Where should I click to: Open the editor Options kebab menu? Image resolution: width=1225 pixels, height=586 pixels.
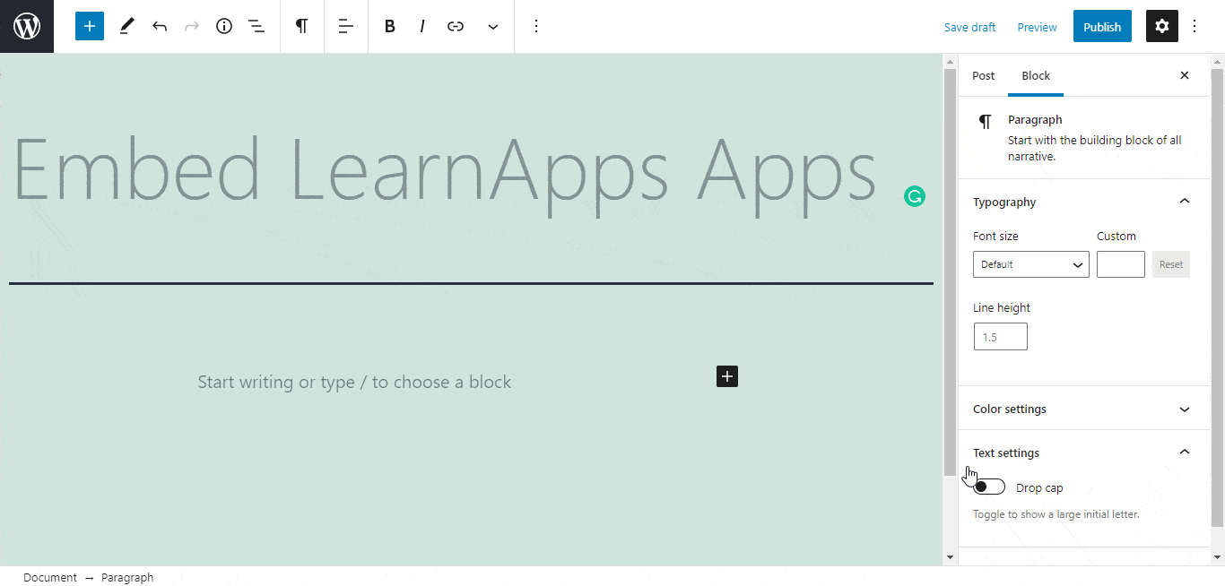(x=1195, y=26)
